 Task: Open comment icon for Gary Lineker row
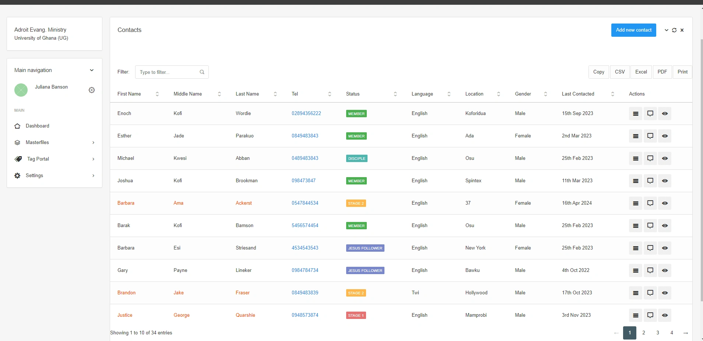point(650,270)
